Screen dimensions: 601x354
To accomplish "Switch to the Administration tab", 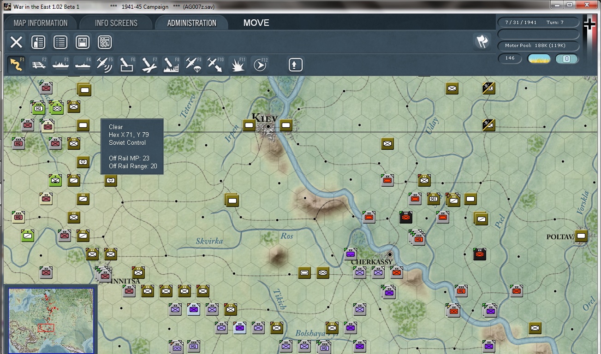I will pos(191,23).
